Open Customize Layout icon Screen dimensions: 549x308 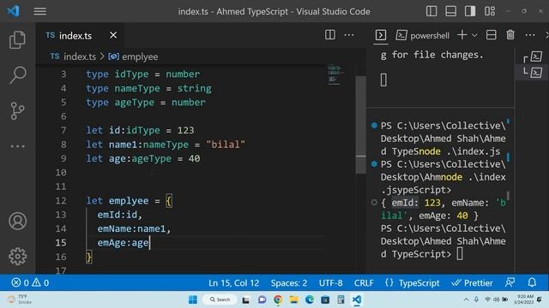(490, 11)
